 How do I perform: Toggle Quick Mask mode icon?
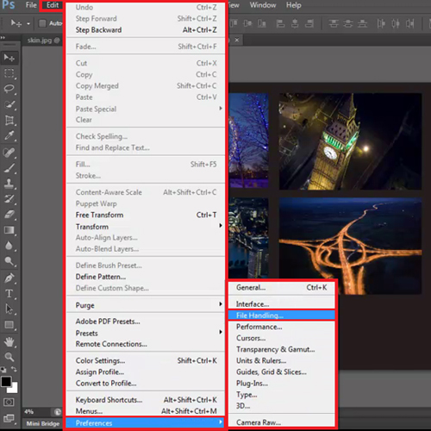point(9,402)
